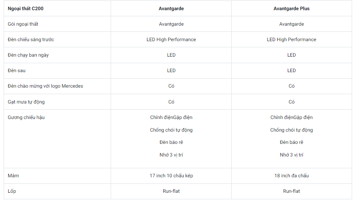Click the "Mâm" row label
The height and width of the screenshot is (205, 357).
13,176
